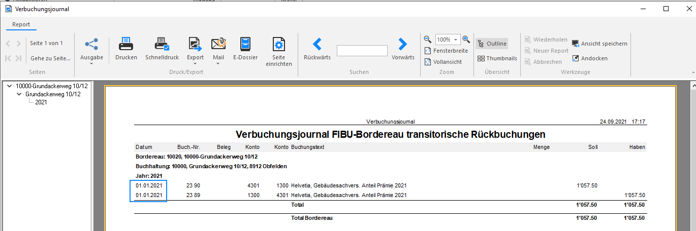The height and width of the screenshot is (231, 696).
Task: Open the Export icon
Action: [195, 45]
